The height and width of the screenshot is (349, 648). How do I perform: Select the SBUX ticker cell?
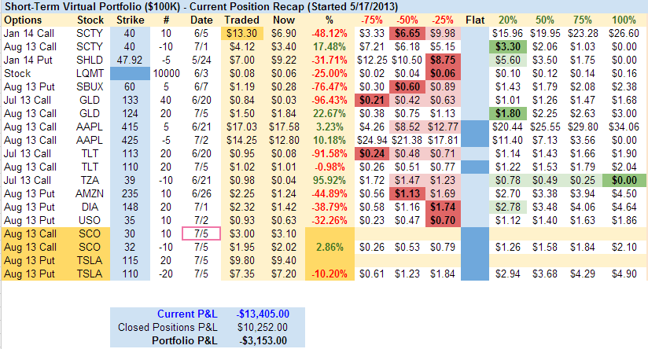click(x=90, y=86)
